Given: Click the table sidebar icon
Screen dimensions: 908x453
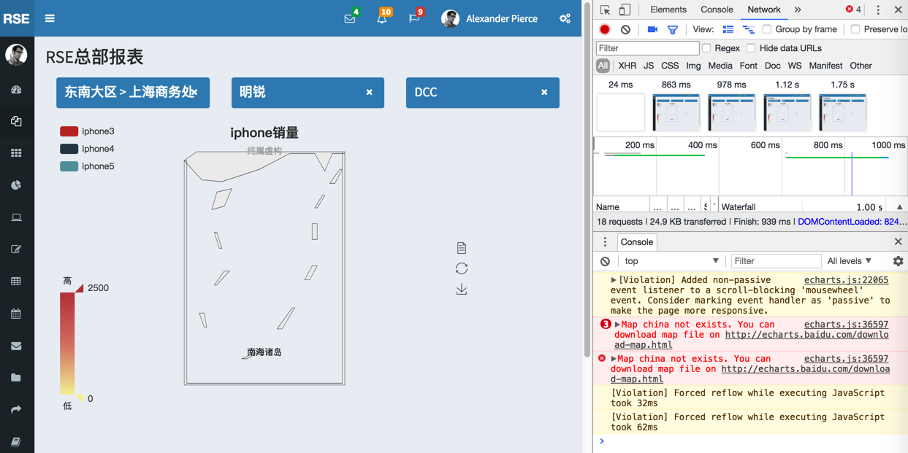Looking at the screenshot, I should point(16,282).
